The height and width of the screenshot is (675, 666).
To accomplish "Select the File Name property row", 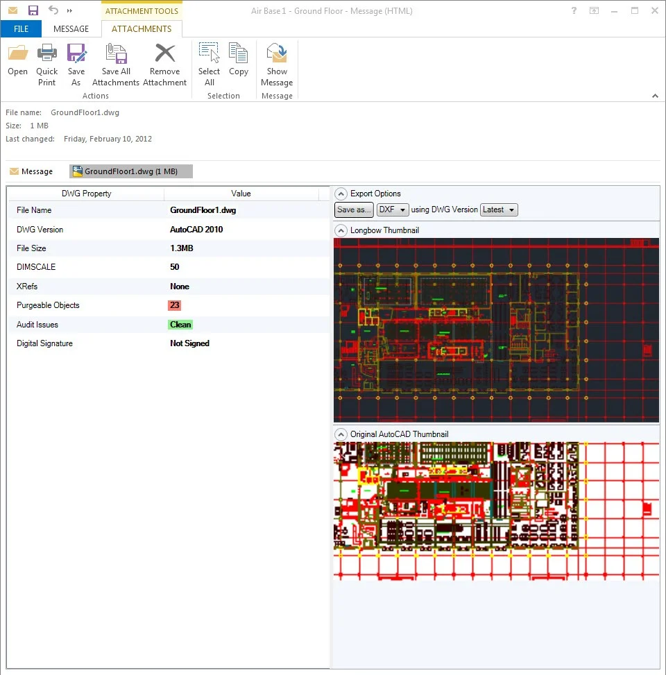I will coord(169,210).
